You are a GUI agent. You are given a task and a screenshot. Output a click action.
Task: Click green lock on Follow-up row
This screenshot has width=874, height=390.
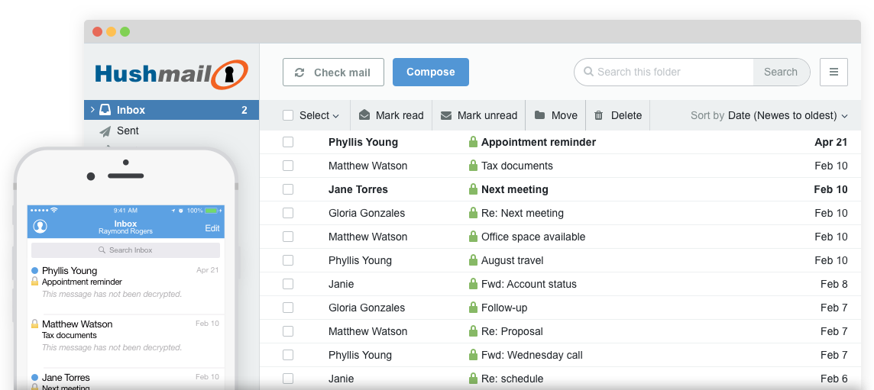coord(473,307)
